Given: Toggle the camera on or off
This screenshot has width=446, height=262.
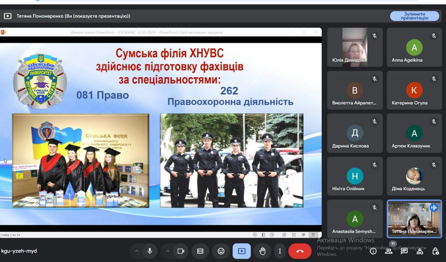Looking at the screenshot, I should coord(181,251).
